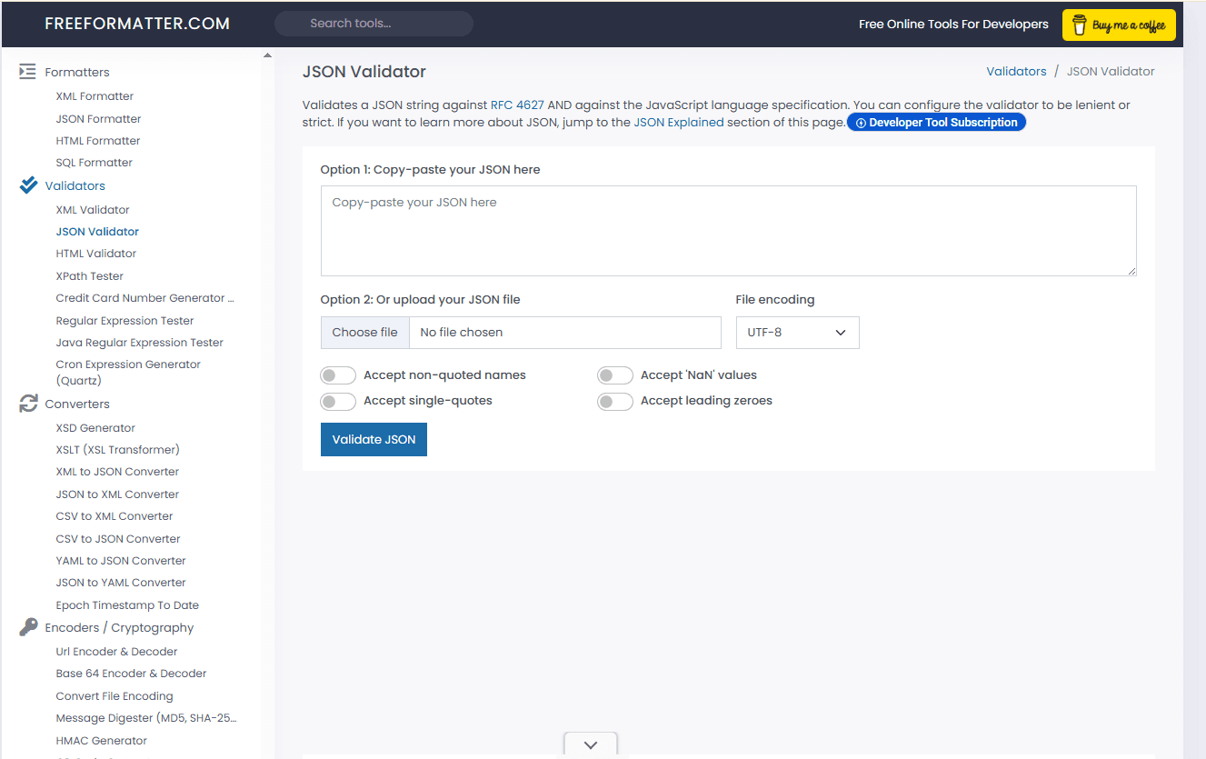The height and width of the screenshot is (759, 1206).
Task: Enable Accept non-quoted names
Action: tap(337, 375)
